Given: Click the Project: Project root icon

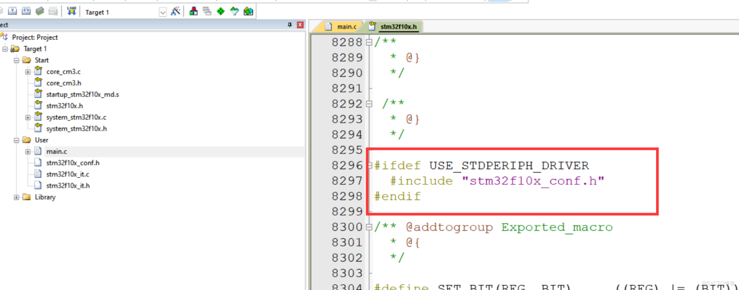Looking at the screenshot, I should 5,37.
